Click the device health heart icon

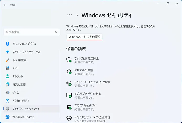pos(69,119)
